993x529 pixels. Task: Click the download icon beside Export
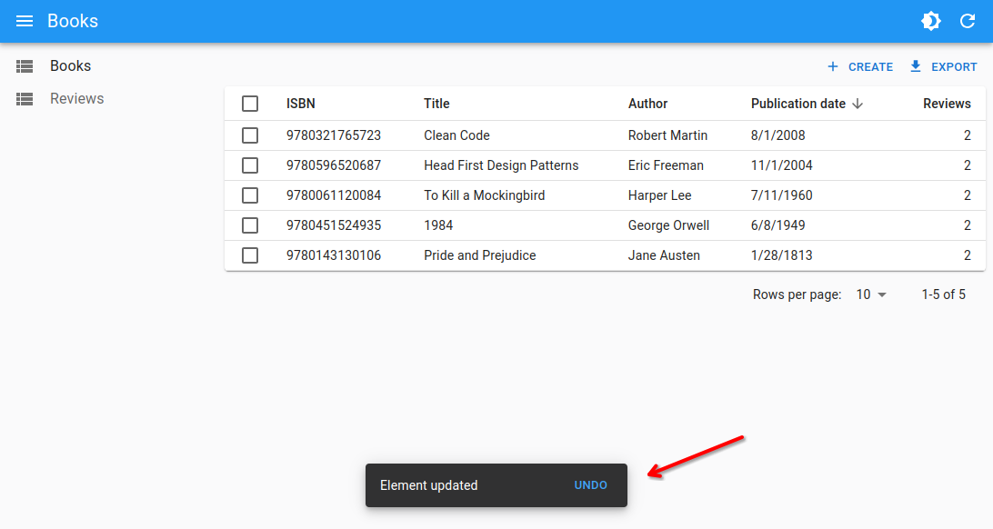916,66
